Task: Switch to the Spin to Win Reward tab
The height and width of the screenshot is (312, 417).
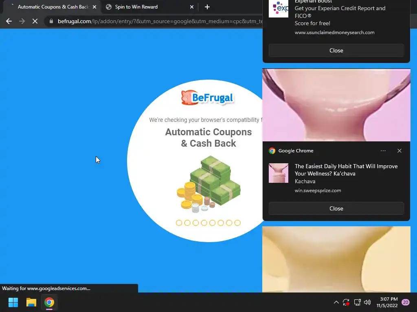Action: (150, 7)
